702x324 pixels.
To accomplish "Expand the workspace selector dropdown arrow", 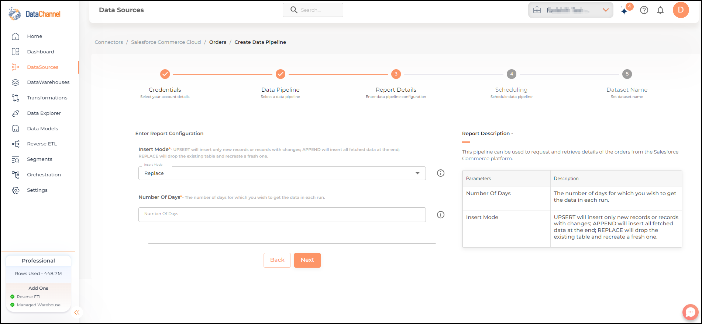I will [606, 10].
